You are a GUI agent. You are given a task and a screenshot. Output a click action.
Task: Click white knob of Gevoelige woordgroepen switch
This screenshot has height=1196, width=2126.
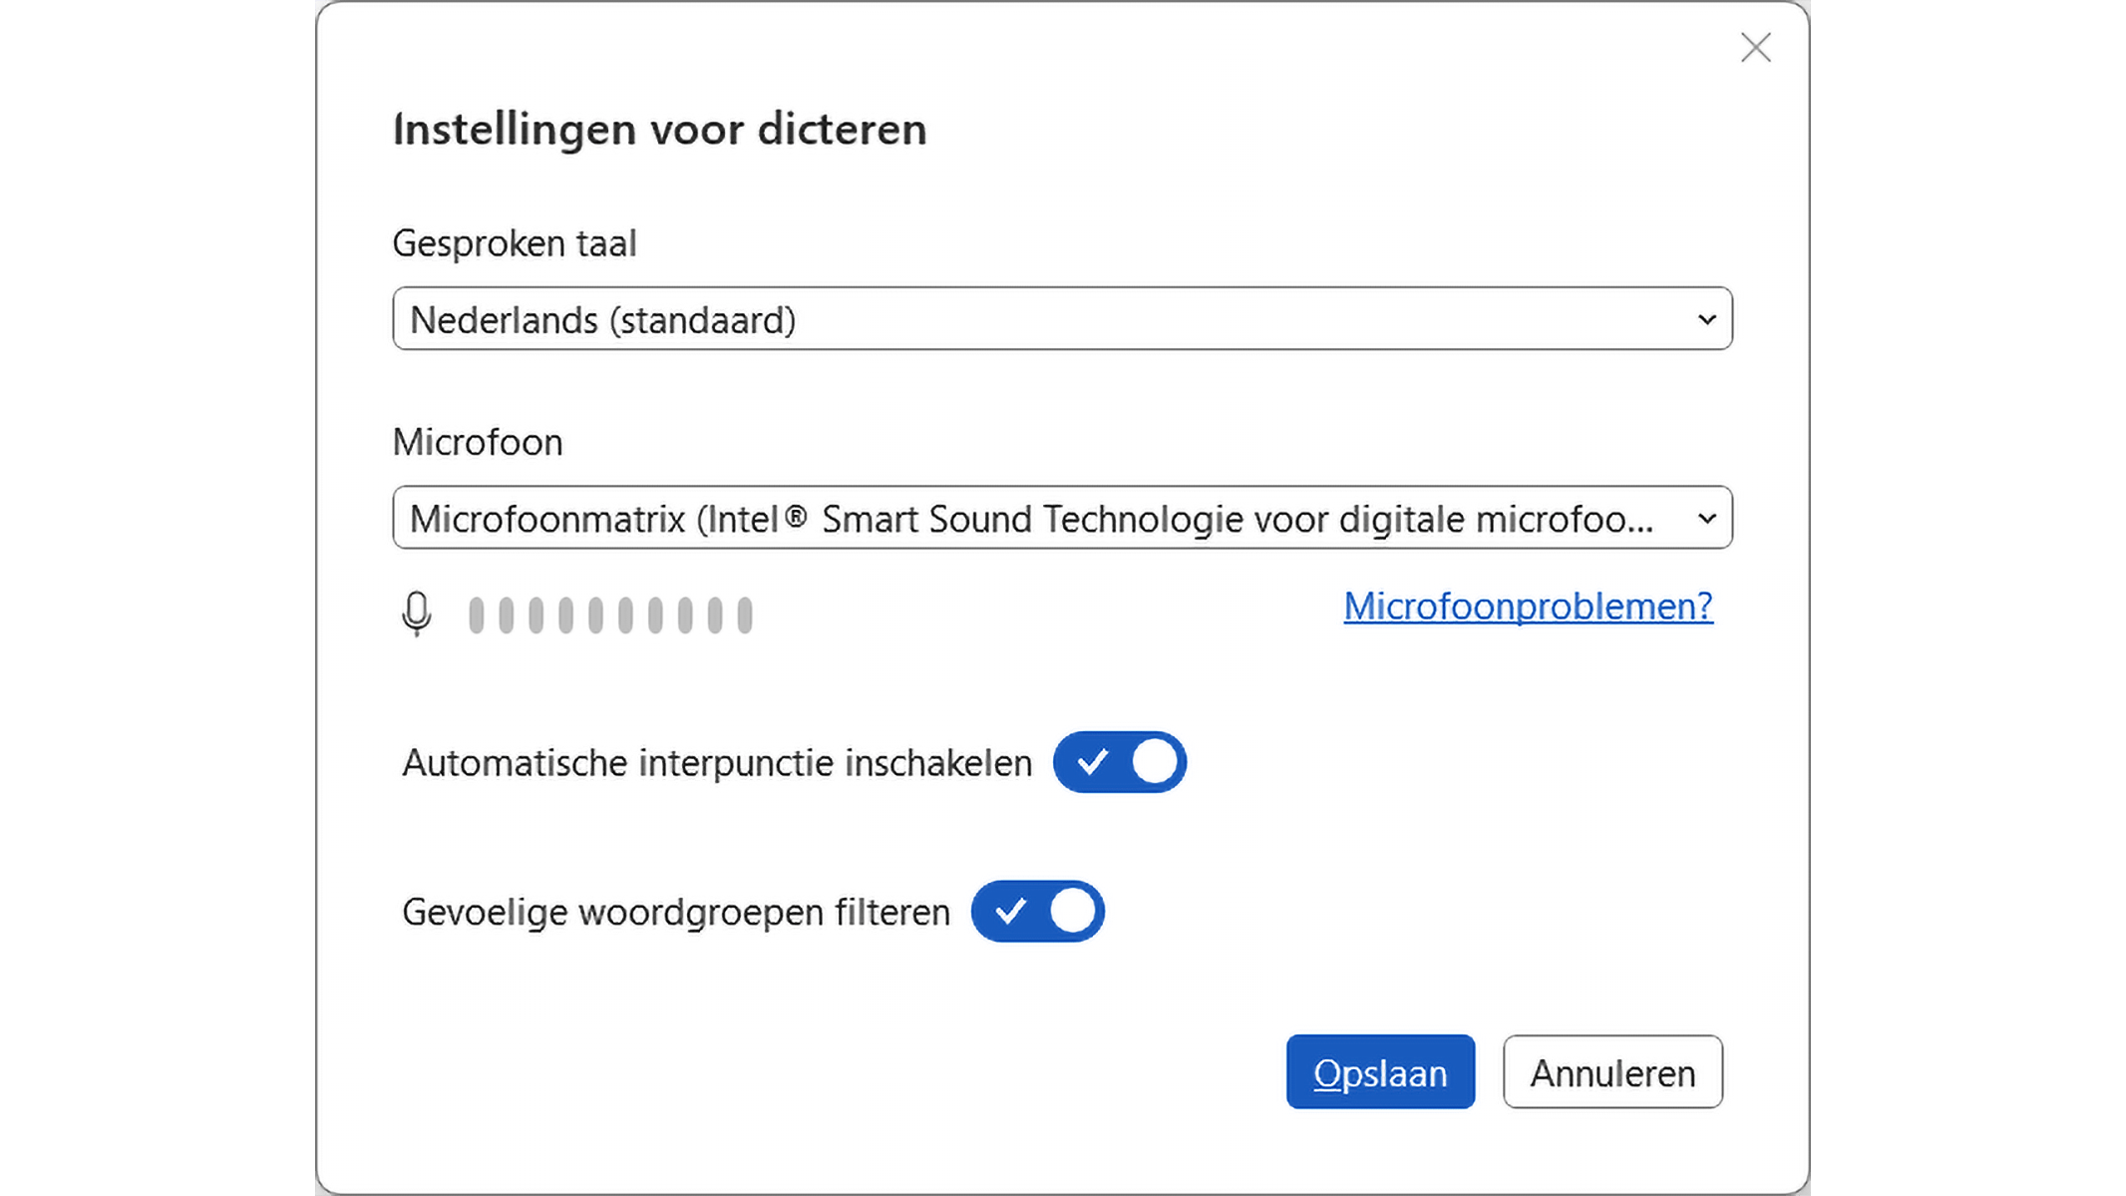tap(1072, 911)
